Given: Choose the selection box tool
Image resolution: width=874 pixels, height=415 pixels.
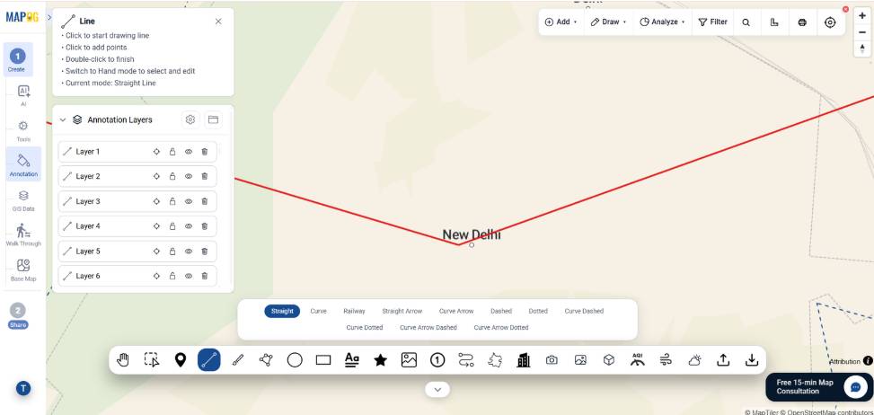Looking at the screenshot, I should click(x=152, y=360).
